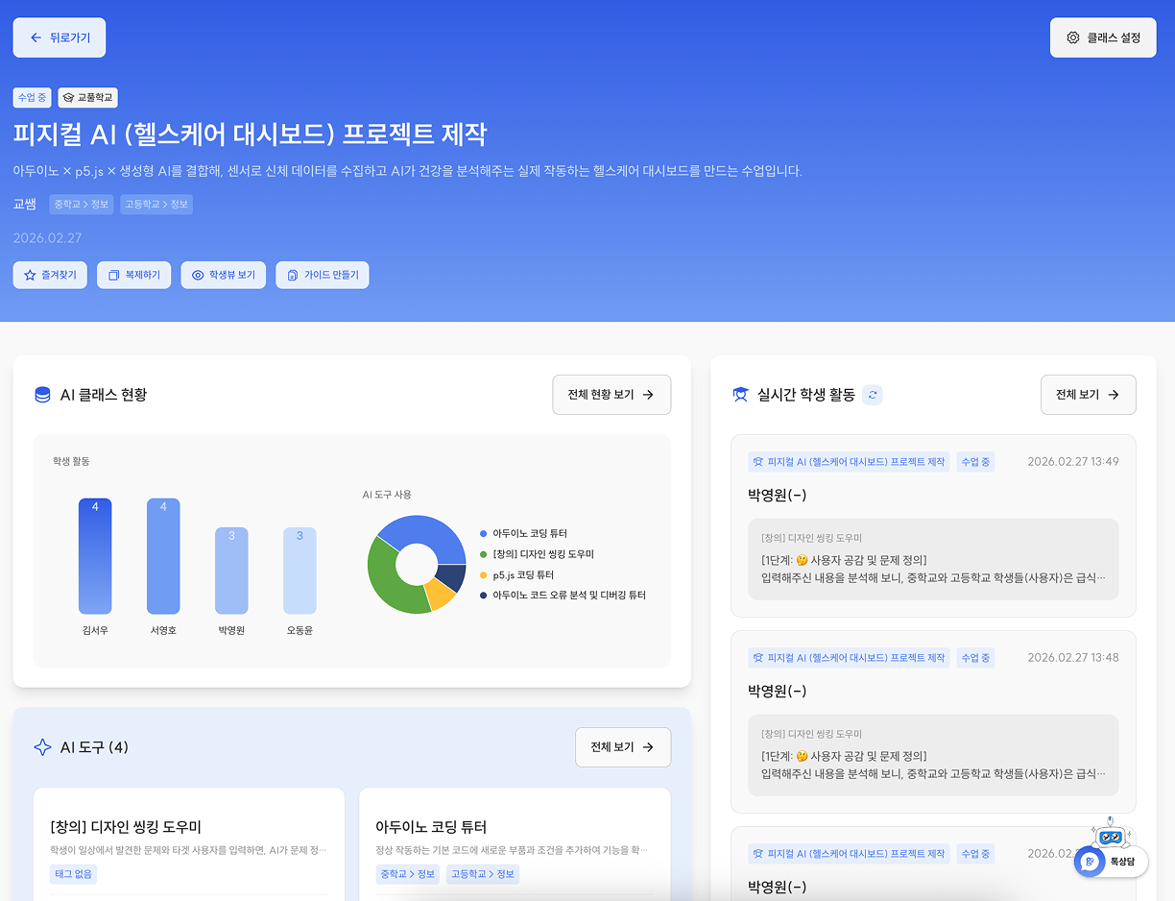The width and height of the screenshot is (1175, 901).
Task: Open the 아두이노 코딩 튜터 tool card
Action: point(514,836)
